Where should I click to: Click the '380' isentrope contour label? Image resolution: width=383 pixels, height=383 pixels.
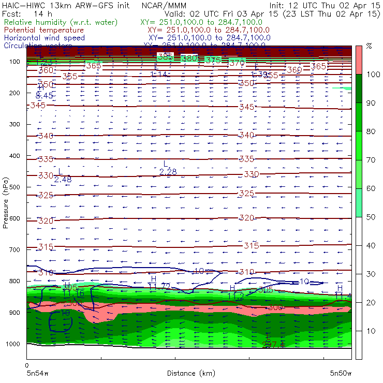point(189,58)
